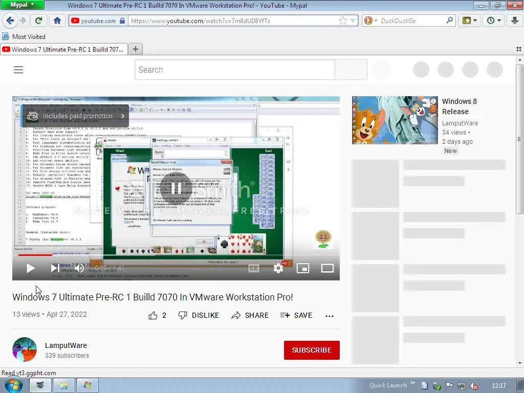The image size is (524, 393).
Task: Open LamputWare under Windows 8 Release
Action: [x=460, y=123]
